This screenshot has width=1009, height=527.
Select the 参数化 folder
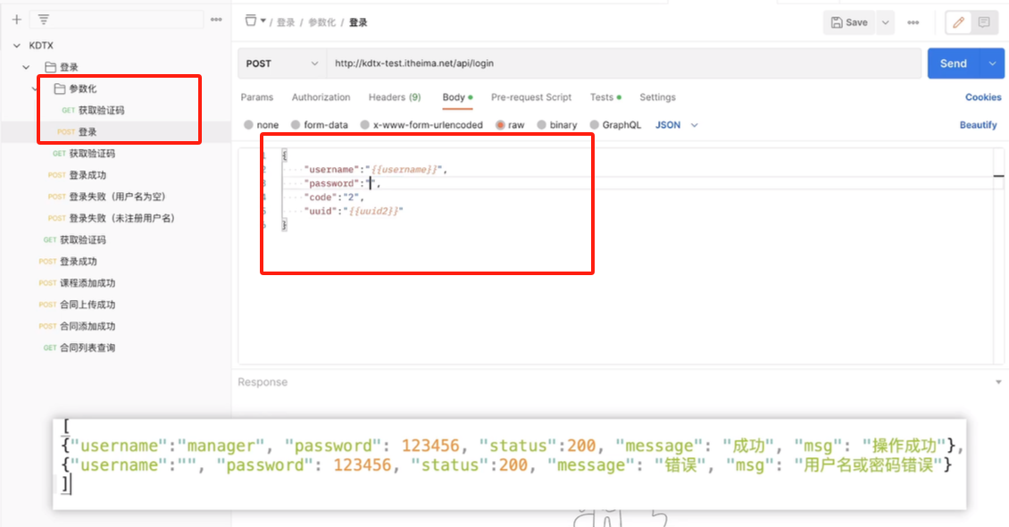82,88
